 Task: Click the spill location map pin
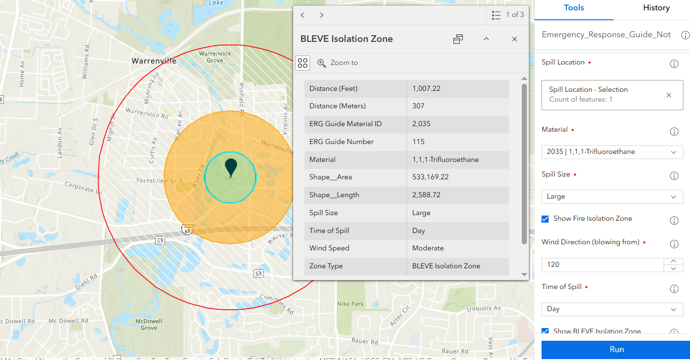(x=230, y=168)
